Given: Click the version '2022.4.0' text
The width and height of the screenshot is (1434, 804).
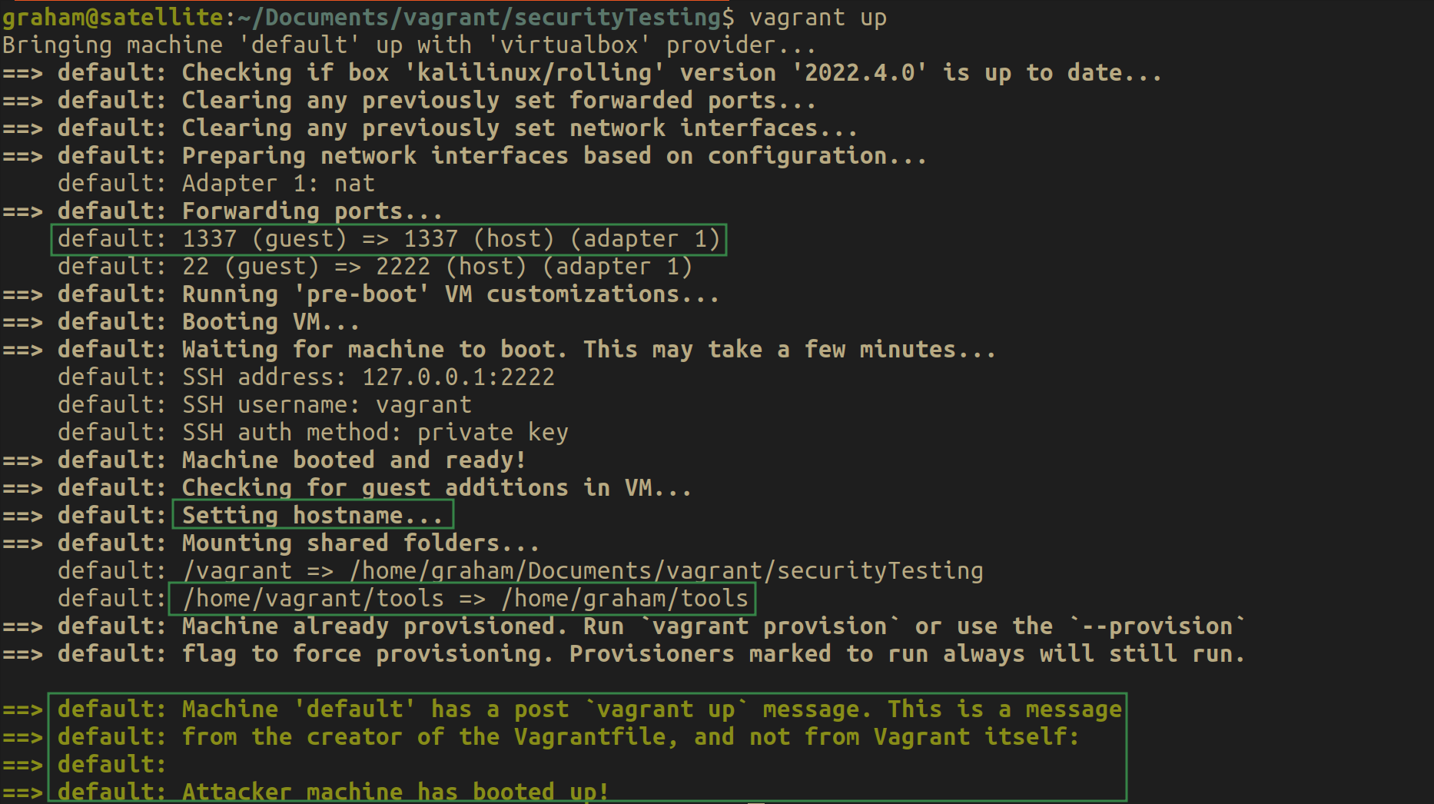Looking at the screenshot, I should tap(860, 73).
